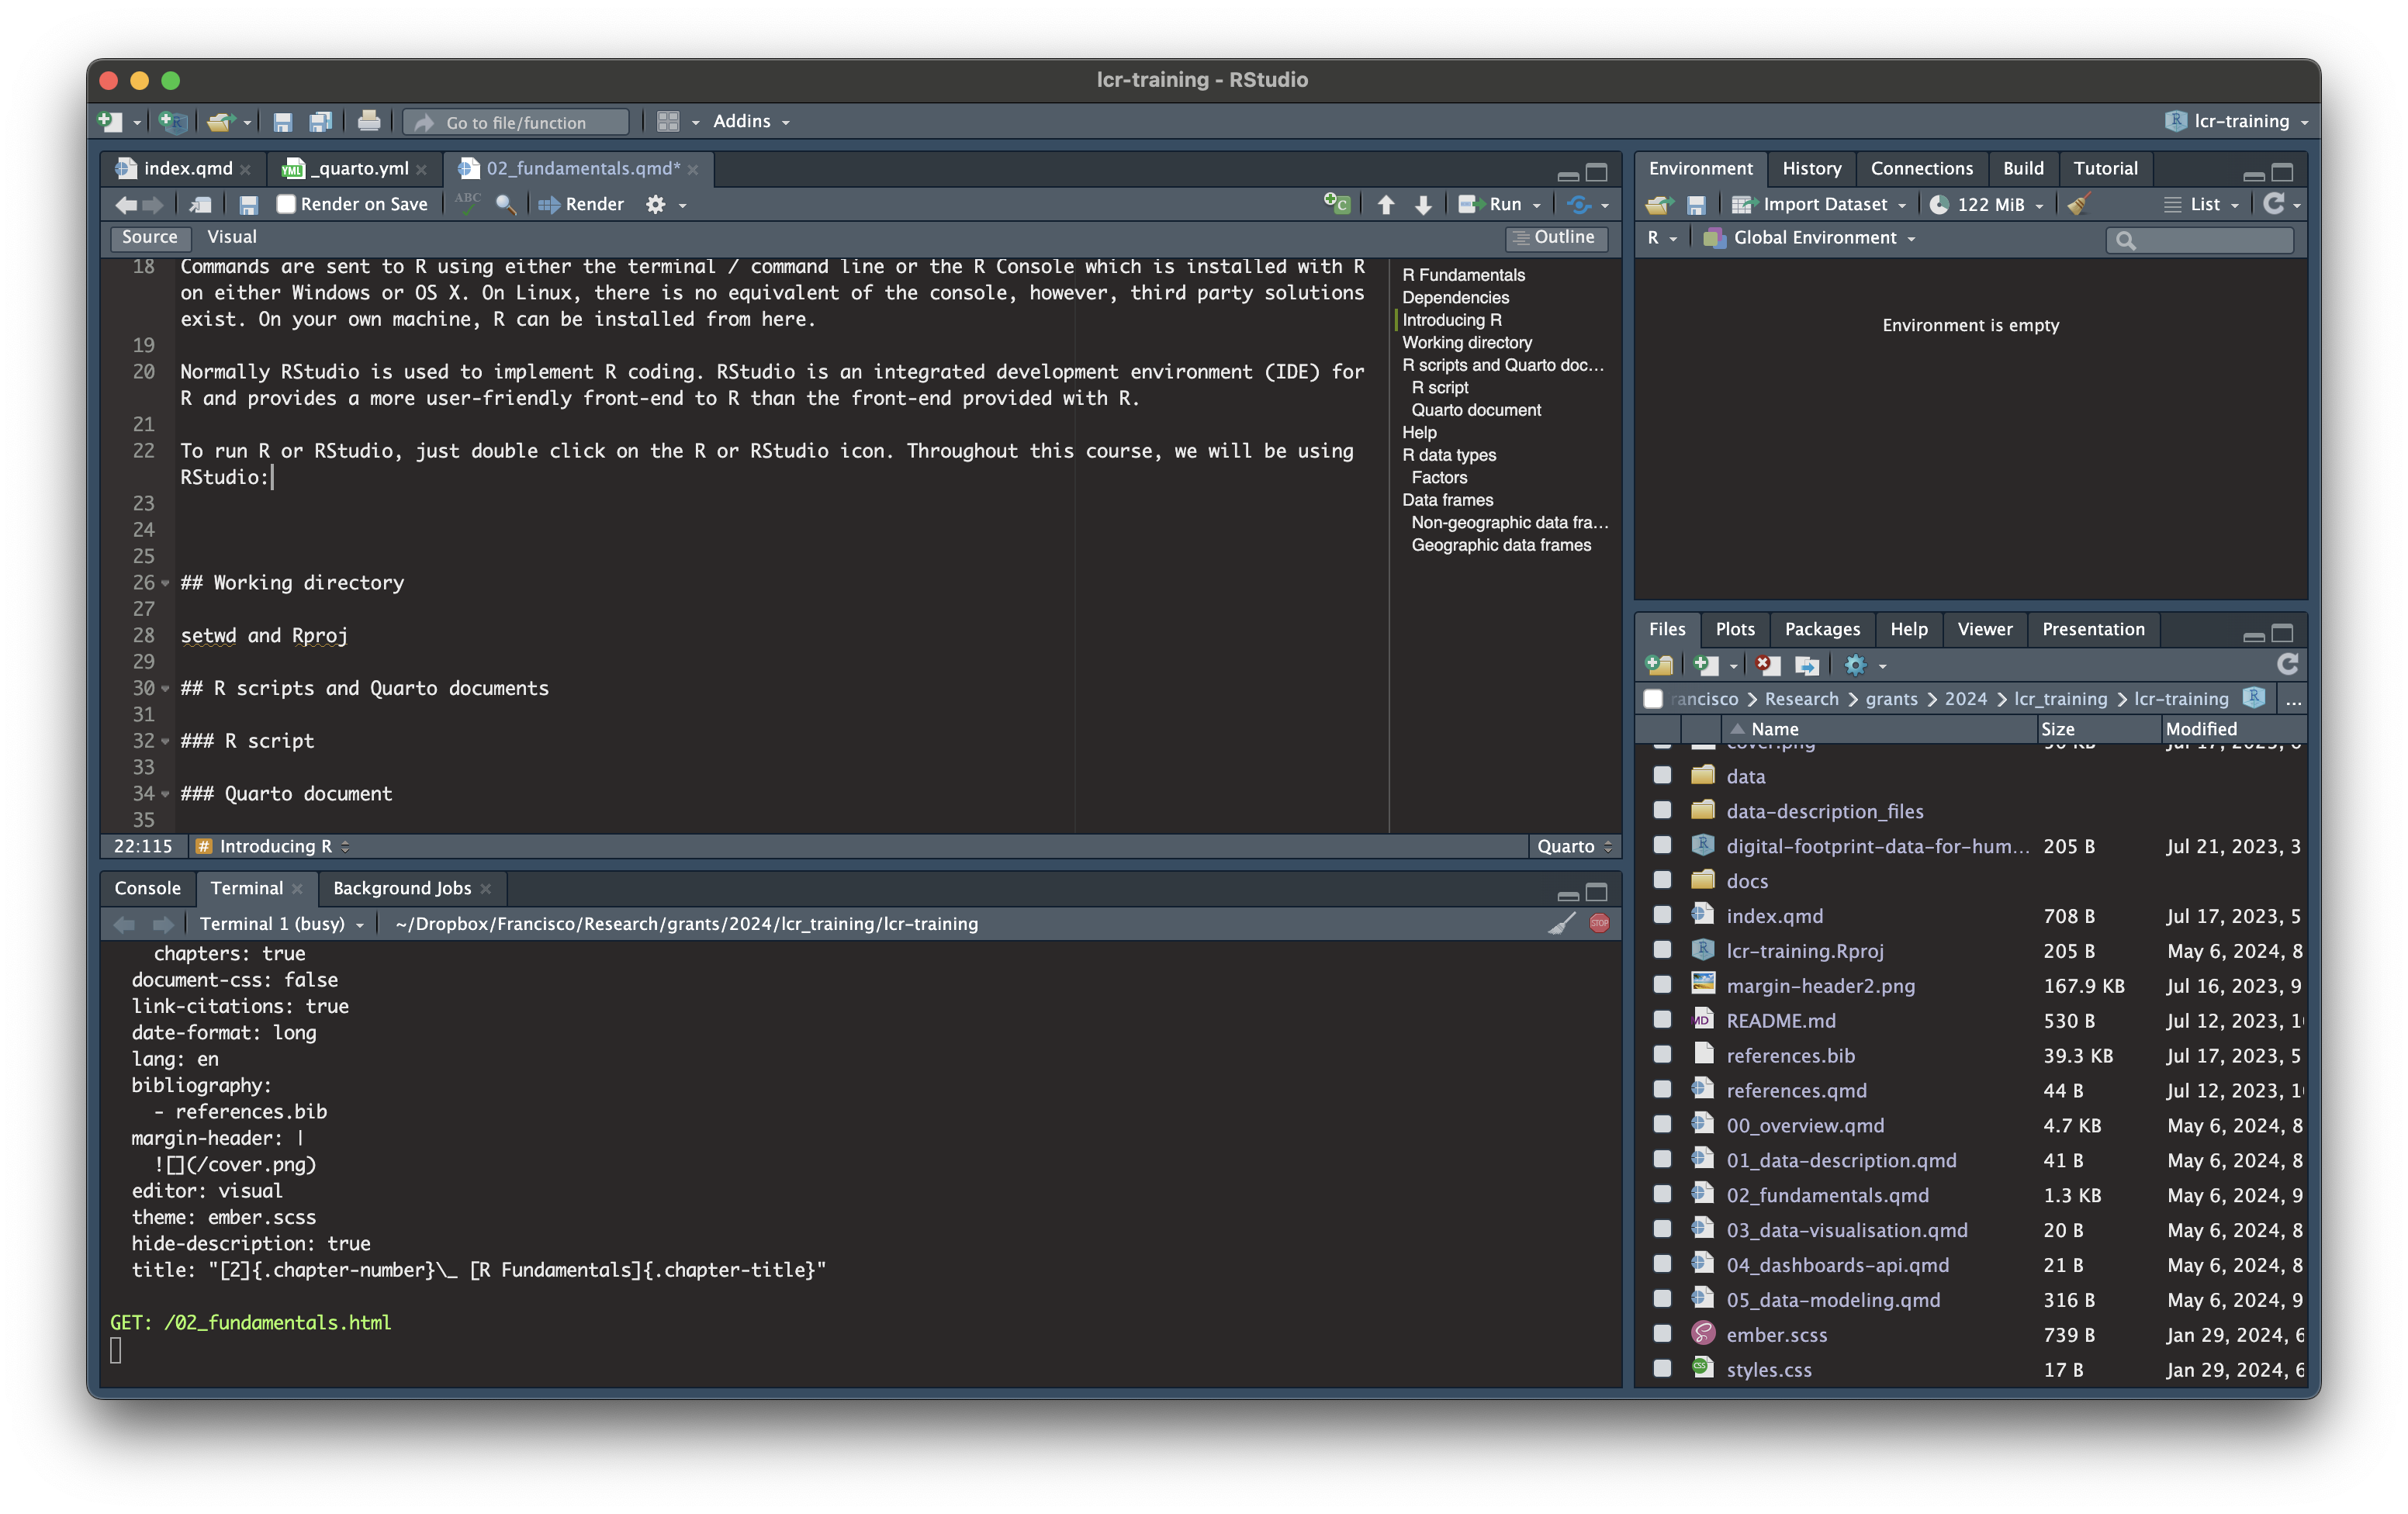Click the Render document icon

pyautogui.click(x=581, y=205)
